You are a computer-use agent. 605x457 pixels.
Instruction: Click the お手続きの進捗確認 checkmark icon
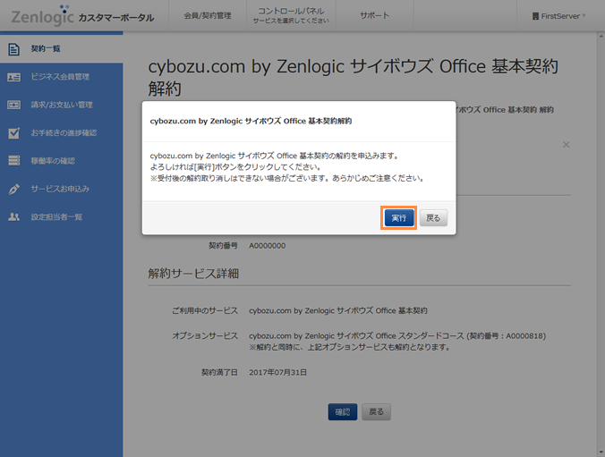pyautogui.click(x=14, y=133)
